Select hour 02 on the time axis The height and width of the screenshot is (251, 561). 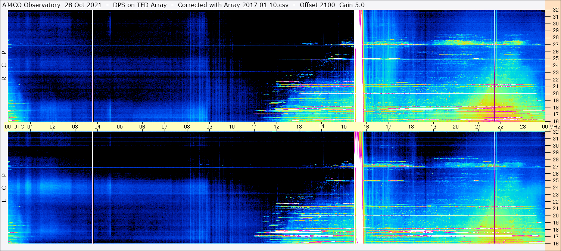coord(53,127)
